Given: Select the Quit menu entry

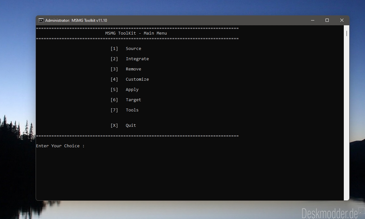Looking at the screenshot, I should (x=131, y=126).
